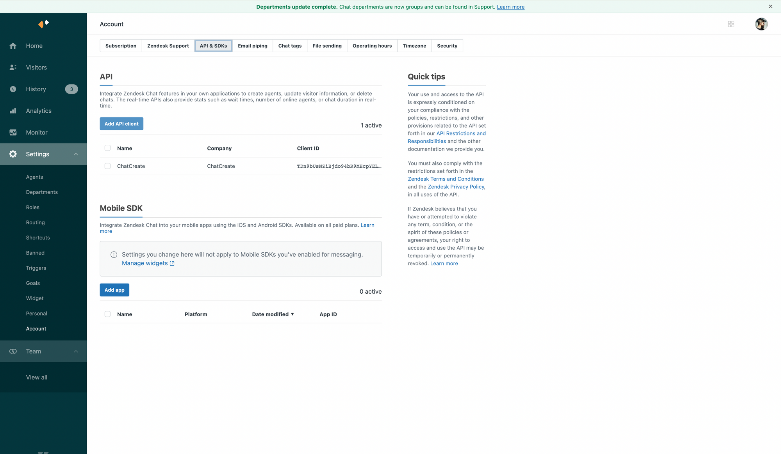The image size is (781, 454).
Task: Click the Settings gear icon
Action: [x=13, y=154]
